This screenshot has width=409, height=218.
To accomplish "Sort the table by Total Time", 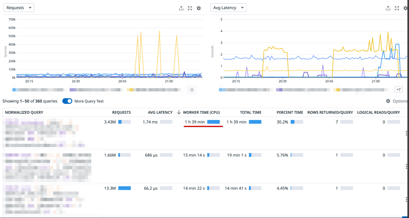I will pos(251,112).
